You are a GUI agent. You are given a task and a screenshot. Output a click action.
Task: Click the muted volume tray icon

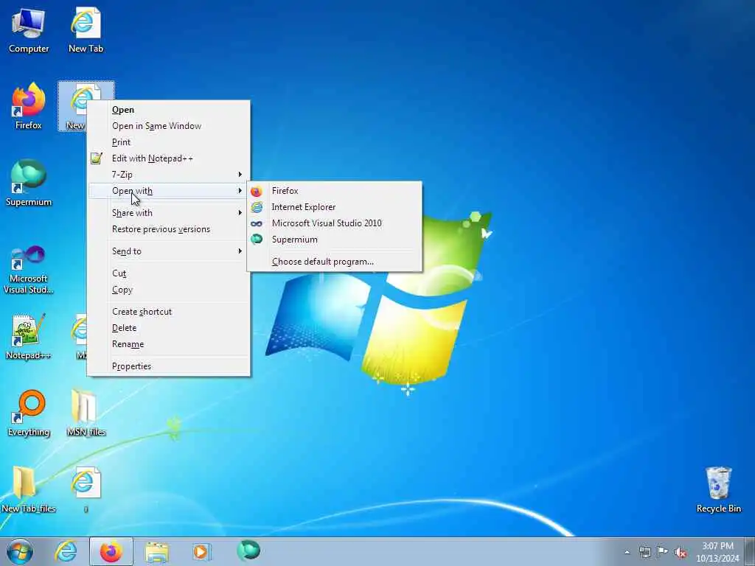click(681, 552)
